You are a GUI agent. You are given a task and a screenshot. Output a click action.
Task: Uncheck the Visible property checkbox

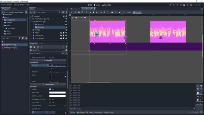click(x=50, y=89)
